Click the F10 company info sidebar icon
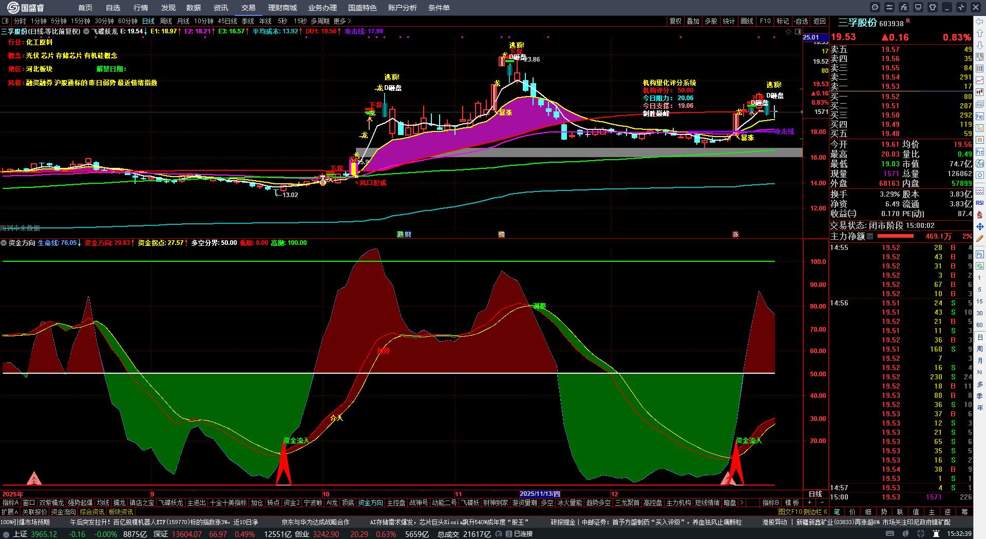986x539 pixels. [980, 117]
